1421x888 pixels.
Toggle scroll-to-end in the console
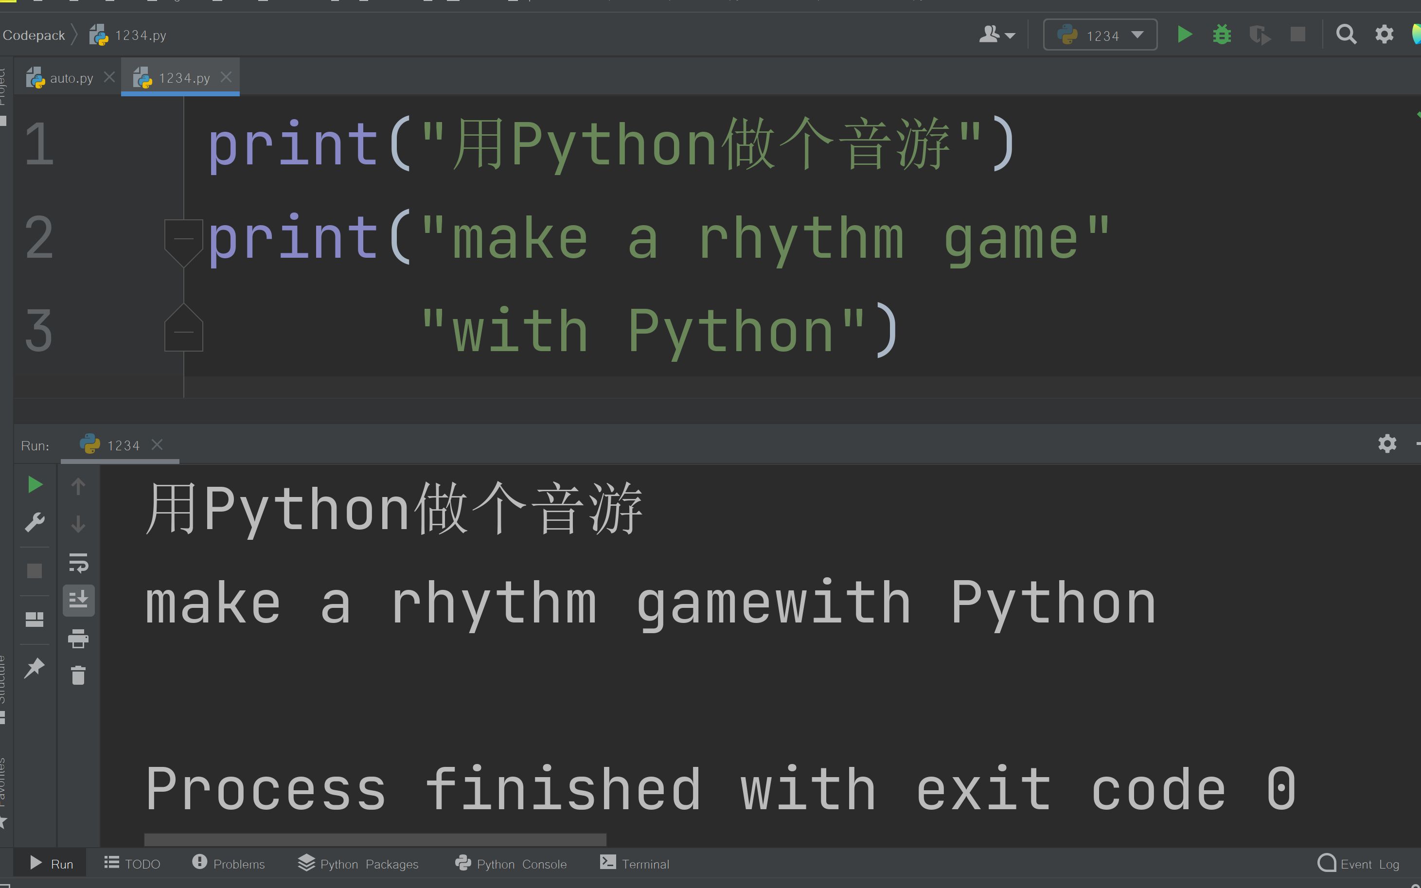(x=79, y=600)
